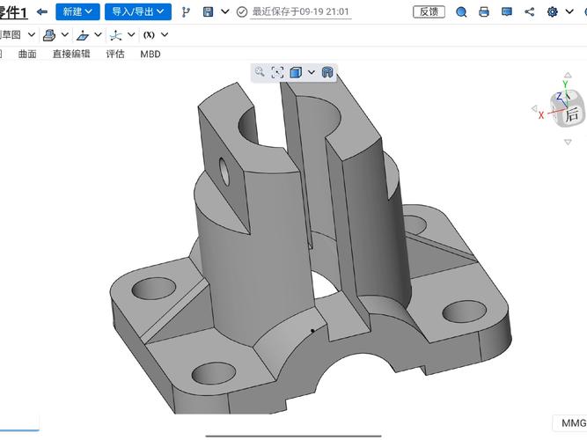587x440 pixels.
Task: Click the extrude feature tool icon
Action: (49, 35)
